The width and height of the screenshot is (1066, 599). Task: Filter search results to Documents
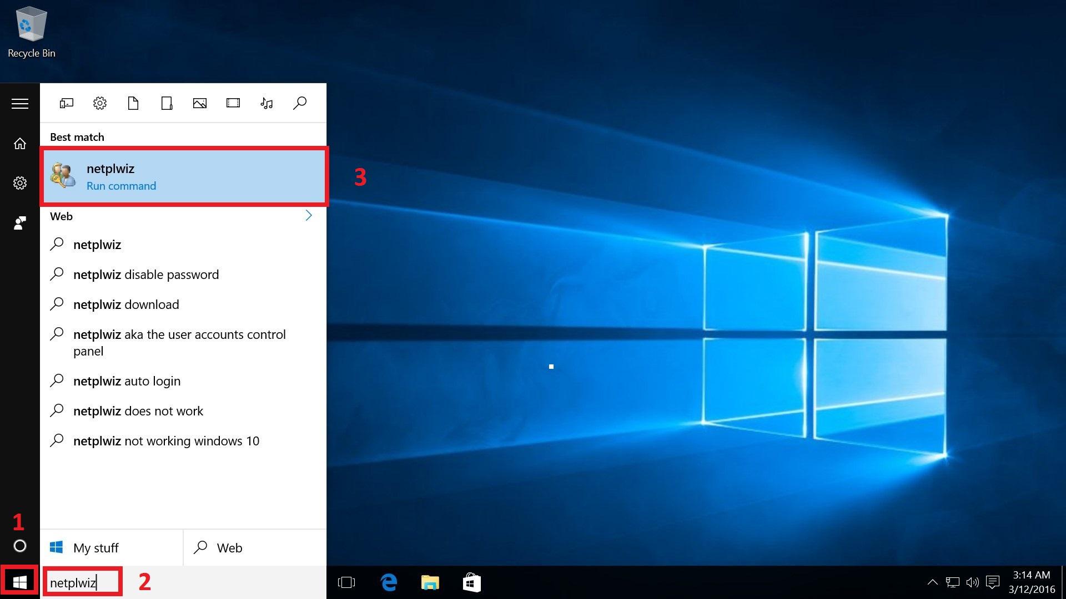point(133,103)
